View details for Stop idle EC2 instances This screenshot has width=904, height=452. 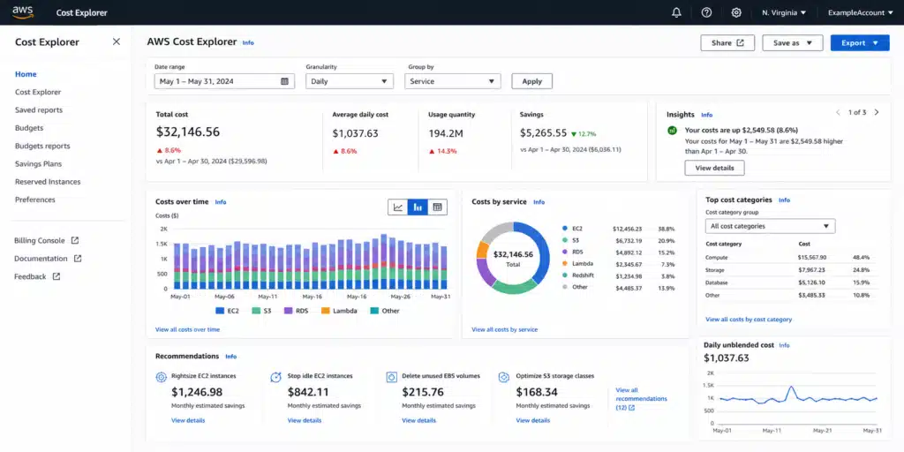pos(305,420)
